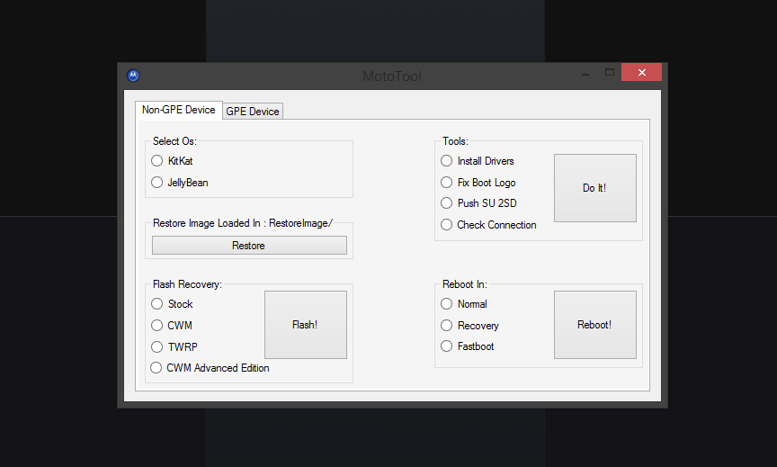Select CWM Advanced Edition recovery
The width and height of the screenshot is (777, 467).
point(156,368)
